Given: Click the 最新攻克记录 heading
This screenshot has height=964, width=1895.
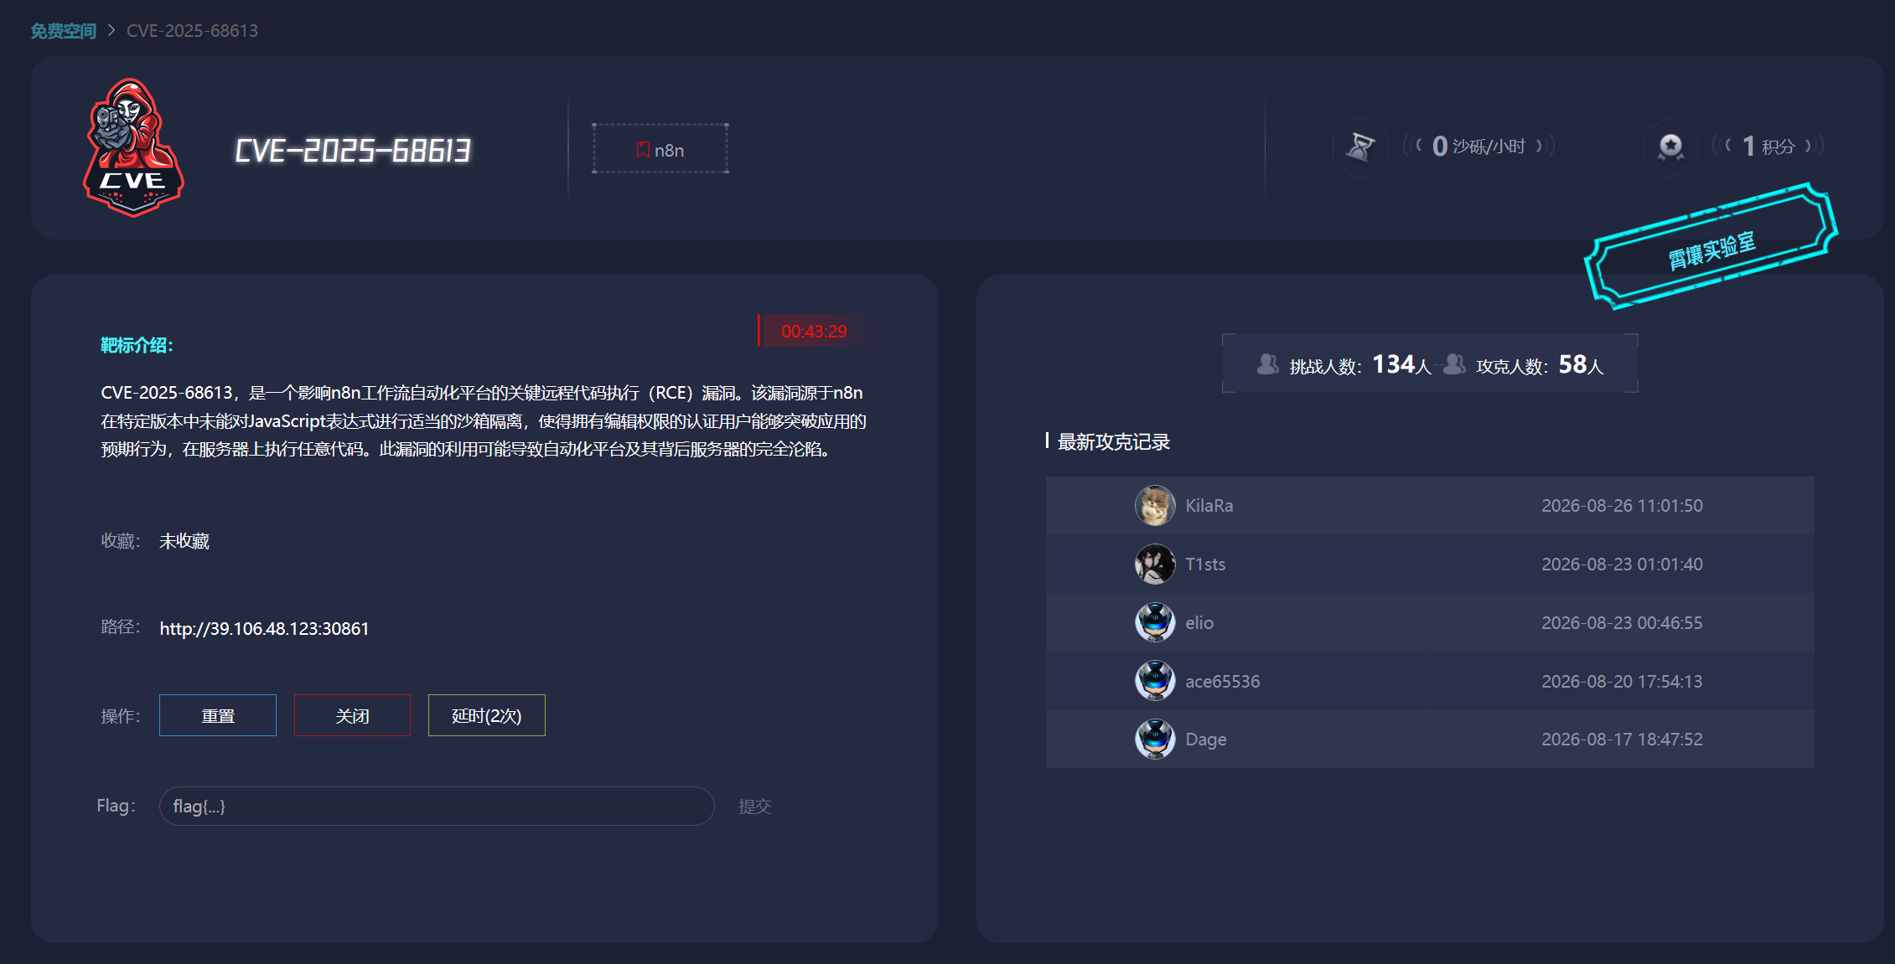Looking at the screenshot, I should (1114, 442).
